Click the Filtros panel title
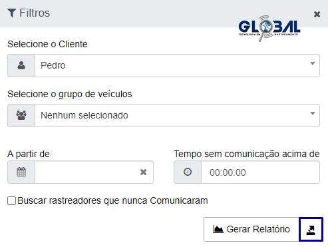The height and width of the screenshot is (247, 328). (35, 13)
